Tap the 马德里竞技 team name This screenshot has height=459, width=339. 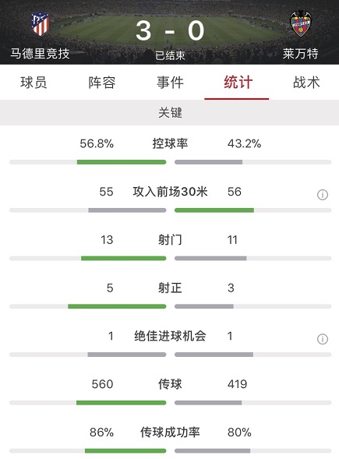click(40, 54)
